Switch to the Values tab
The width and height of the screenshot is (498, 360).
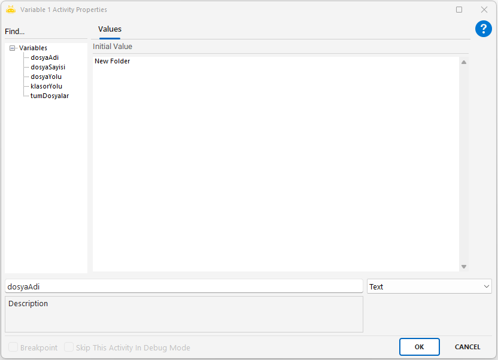[110, 29]
